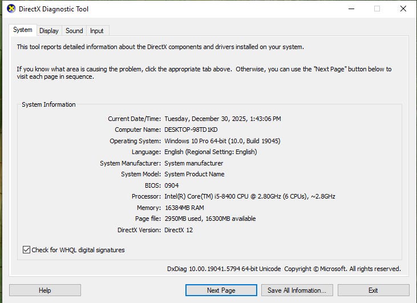The image size is (417, 303).
Task: Click the System Manufacturer label
Action: 130,163
